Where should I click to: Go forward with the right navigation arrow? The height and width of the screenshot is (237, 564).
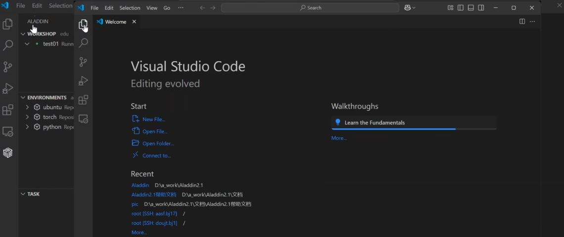213,7
